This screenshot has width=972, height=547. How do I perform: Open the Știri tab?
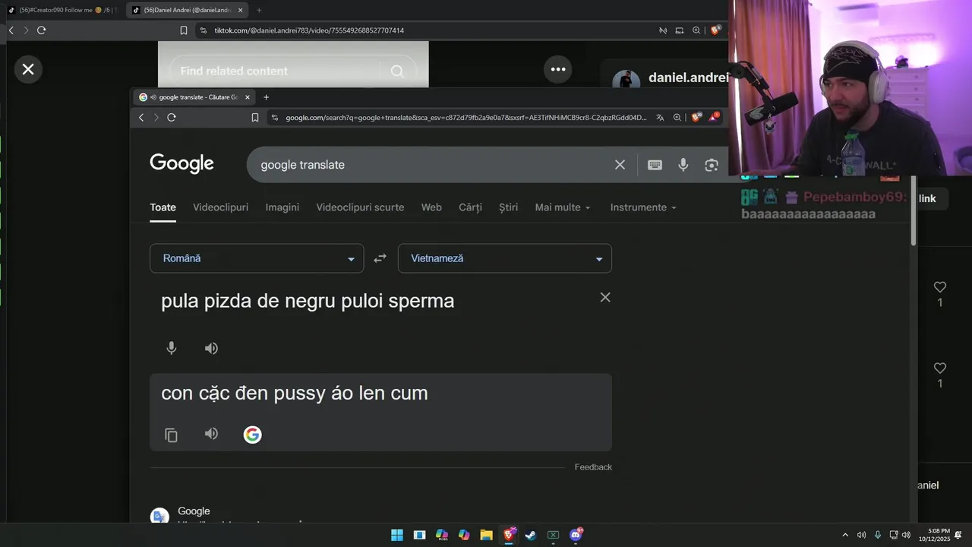point(509,207)
